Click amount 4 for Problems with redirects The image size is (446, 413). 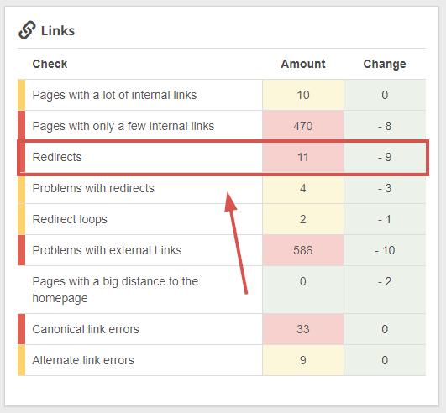(303, 188)
